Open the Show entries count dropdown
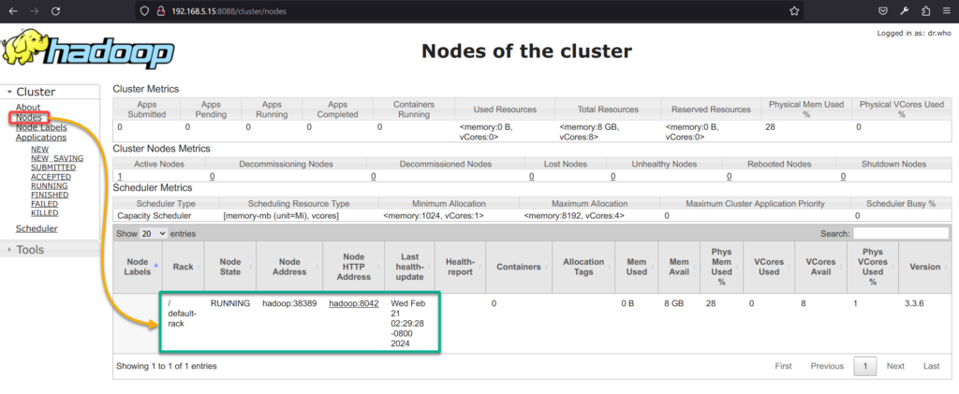The height and width of the screenshot is (394, 959). pos(154,232)
